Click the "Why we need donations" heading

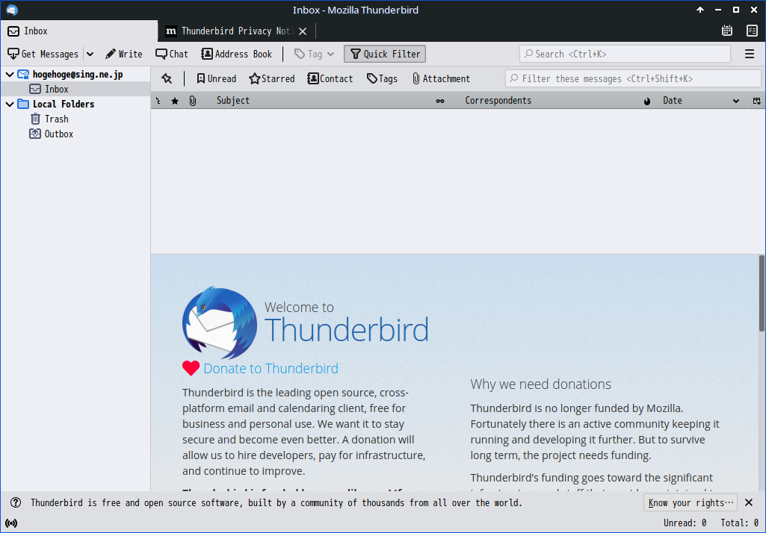(x=541, y=384)
